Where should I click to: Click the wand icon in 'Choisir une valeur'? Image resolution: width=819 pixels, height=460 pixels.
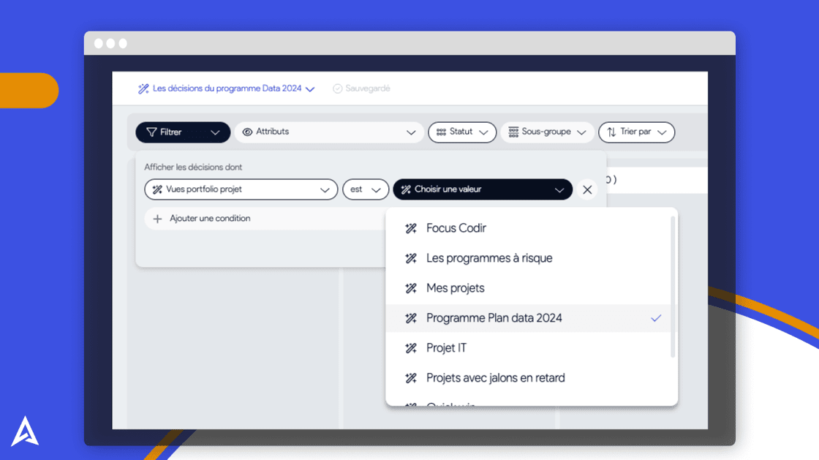pos(406,189)
